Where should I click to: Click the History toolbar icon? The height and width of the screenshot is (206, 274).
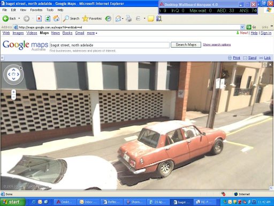108,18
